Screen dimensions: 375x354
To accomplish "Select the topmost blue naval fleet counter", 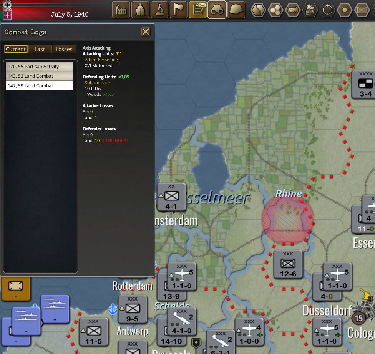I will (x=55, y=309).
